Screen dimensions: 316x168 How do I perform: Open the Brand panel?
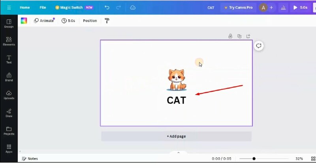coord(9,77)
